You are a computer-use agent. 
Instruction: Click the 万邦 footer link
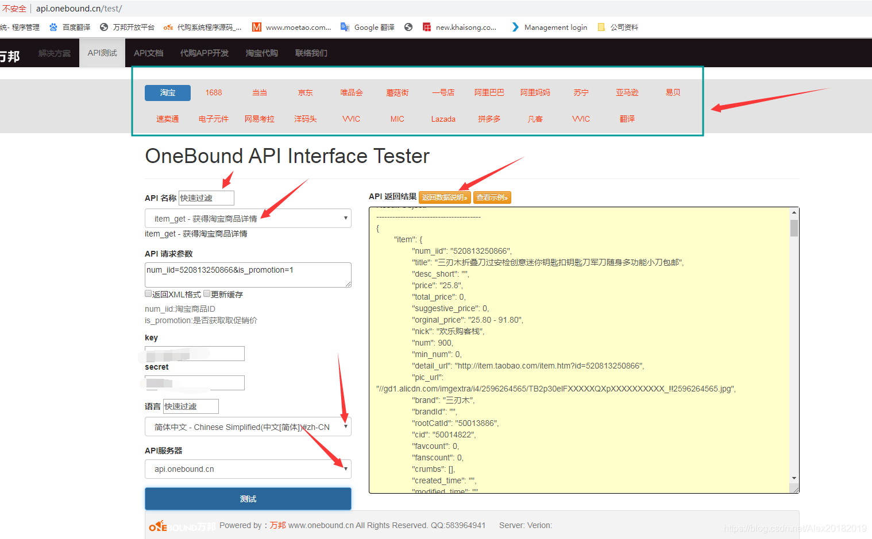278,525
